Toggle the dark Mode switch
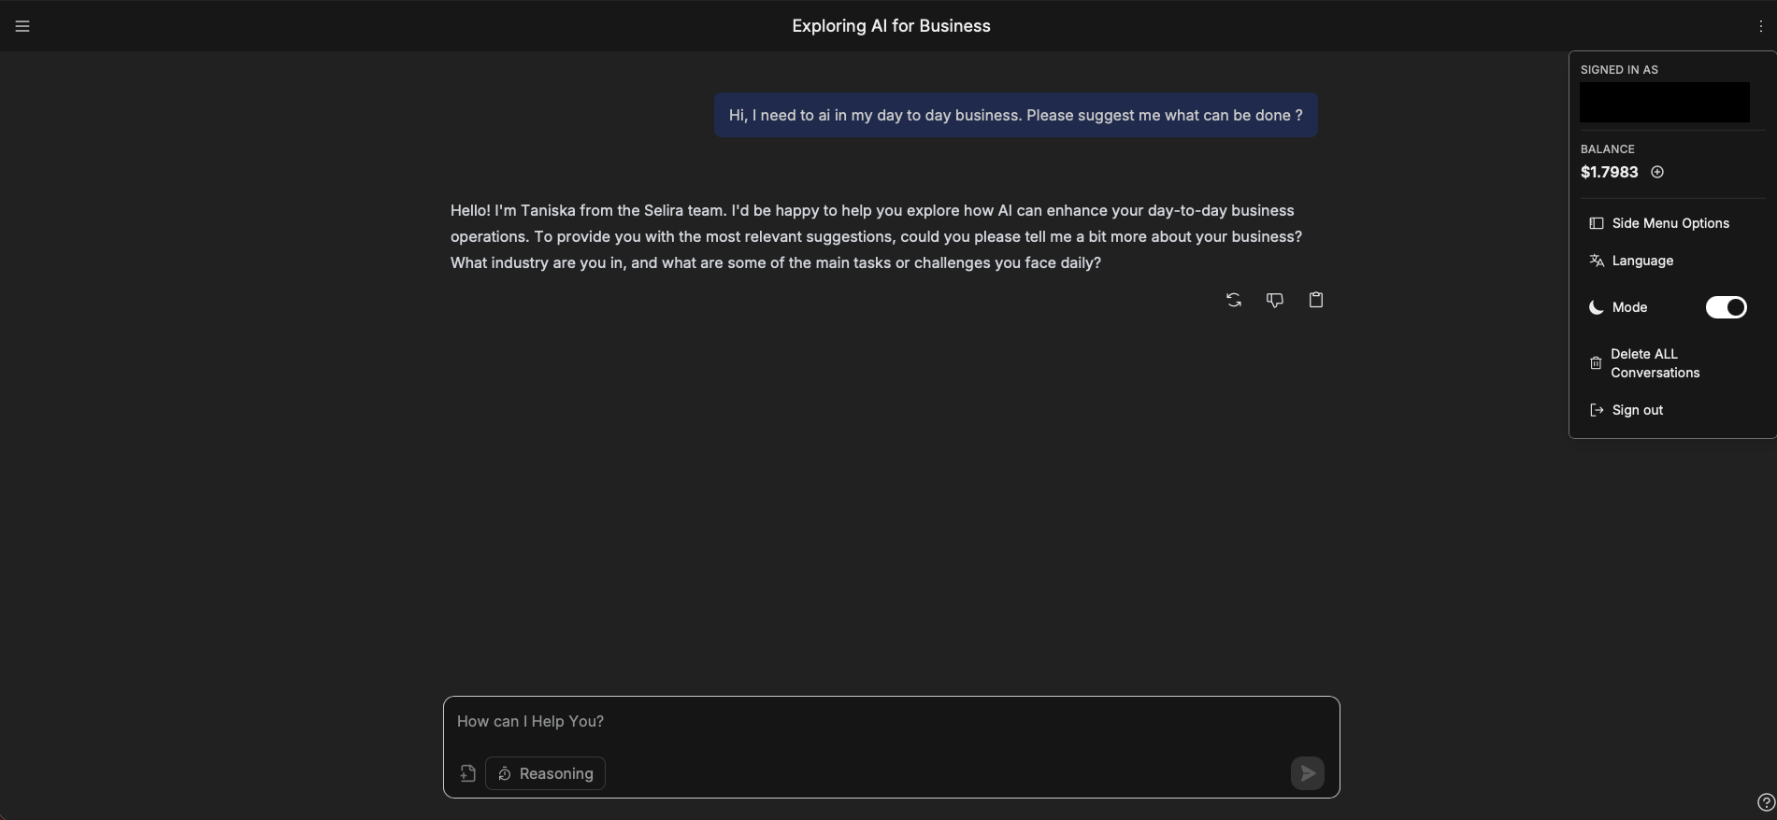Image resolution: width=1777 pixels, height=820 pixels. coord(1726,307)
